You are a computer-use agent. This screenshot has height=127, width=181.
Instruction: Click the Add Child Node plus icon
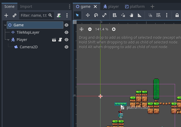click(x=6, y=15)
